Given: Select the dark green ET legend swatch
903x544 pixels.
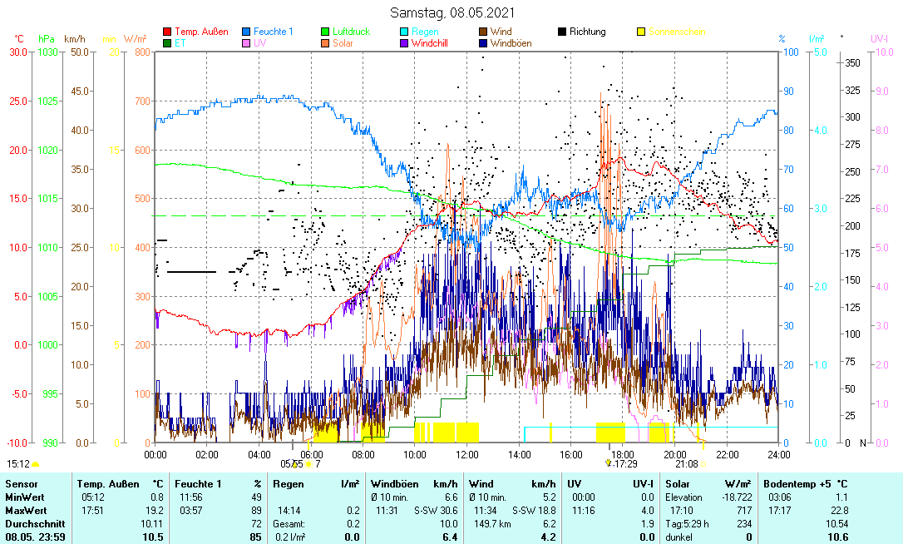Looking at the screenshot, I should 167,43.
